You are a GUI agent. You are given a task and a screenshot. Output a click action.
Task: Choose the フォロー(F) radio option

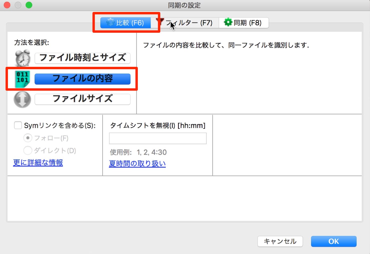28,138
